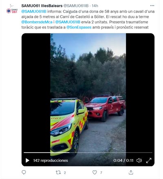Screen dimensions: 163x179
Task: Open the @SAMU061IB mention starting the tweet
Action: click(x=34, y=11)
